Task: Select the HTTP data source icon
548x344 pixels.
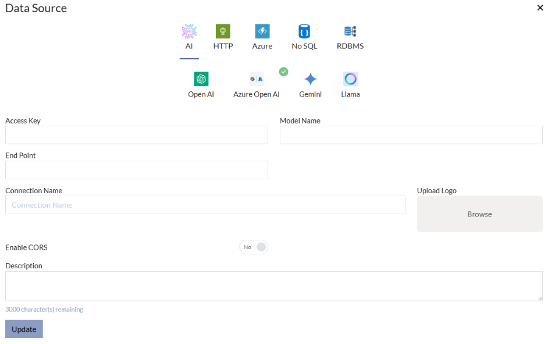Action: (x=223, y=31)
